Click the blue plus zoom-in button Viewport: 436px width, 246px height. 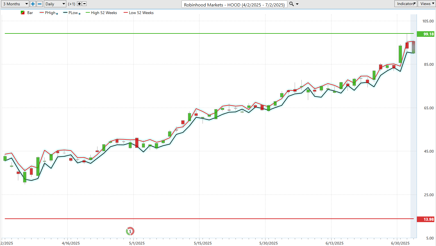click(x=33, y=4)
